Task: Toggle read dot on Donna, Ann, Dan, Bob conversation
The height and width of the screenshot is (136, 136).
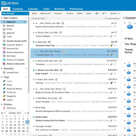Action: coord(34,70)
